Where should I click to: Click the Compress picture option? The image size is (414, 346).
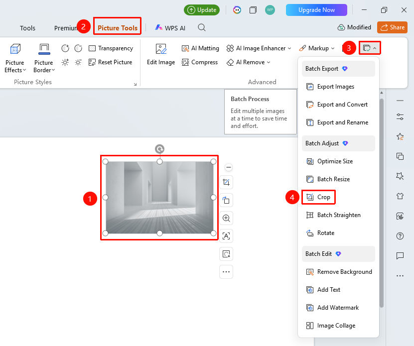coord(200,62)
